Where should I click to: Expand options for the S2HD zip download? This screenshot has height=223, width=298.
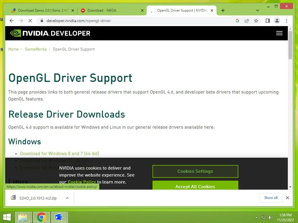tap(67, 198)
